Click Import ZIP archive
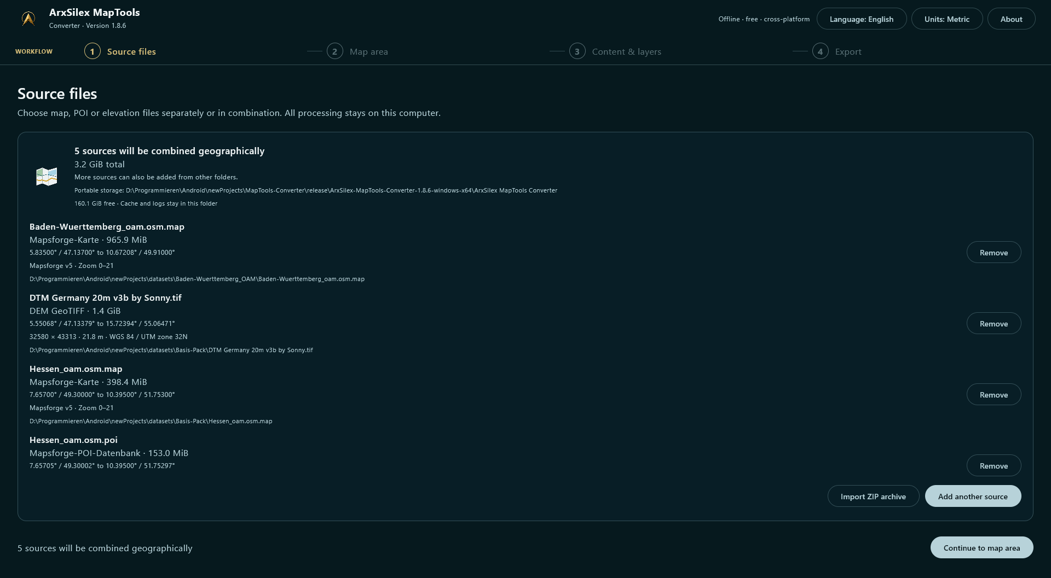This screenshot has height=578, width=1051. (873, 497)
